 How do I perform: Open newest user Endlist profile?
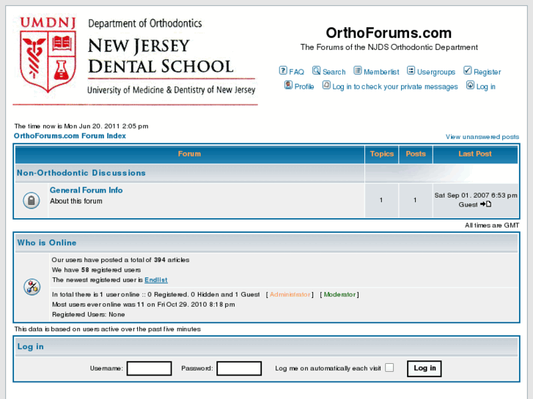pyautogui.click(x=156, y=280)
